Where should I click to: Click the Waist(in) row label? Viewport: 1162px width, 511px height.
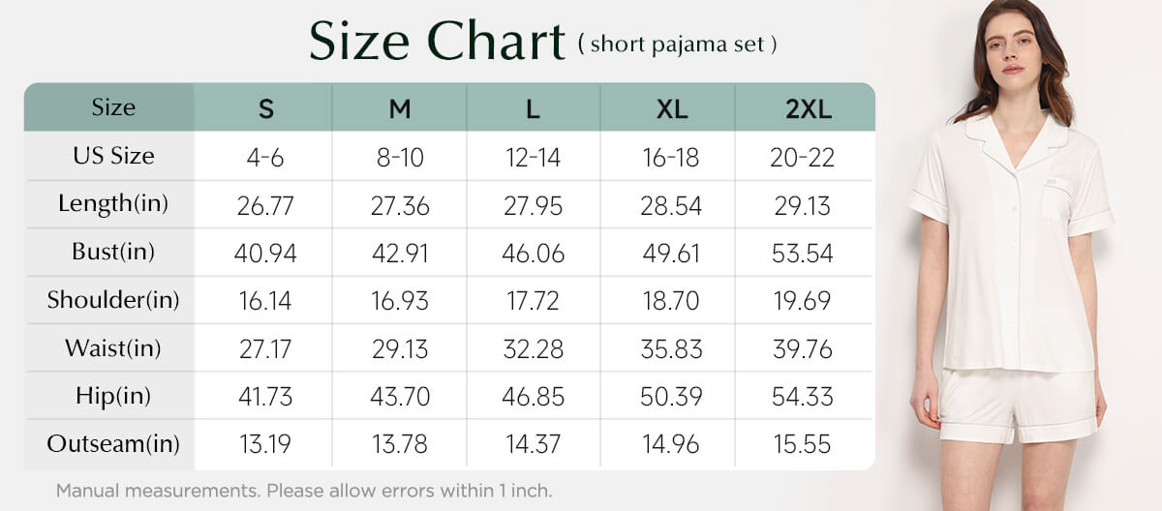click(113, 347)
